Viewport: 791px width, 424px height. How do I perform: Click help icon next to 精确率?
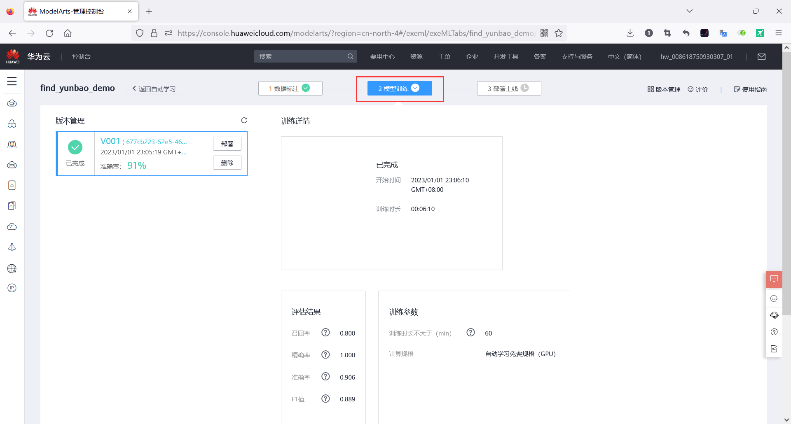[325, 354]
